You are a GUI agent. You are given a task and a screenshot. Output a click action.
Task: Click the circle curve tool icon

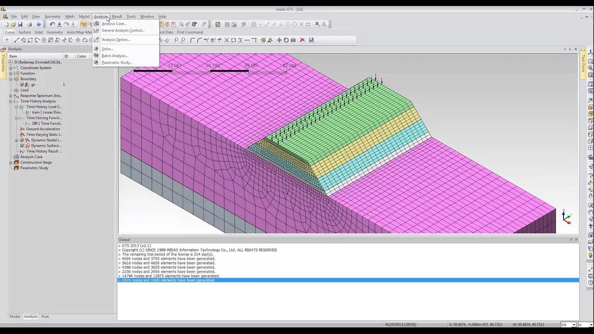click(x=44, y=40)
